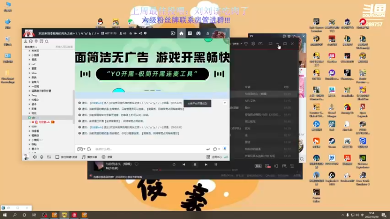Click the album cover thumbnail in music player
Viewport: 390px width, 219px height.
click(x=98, y=166)
